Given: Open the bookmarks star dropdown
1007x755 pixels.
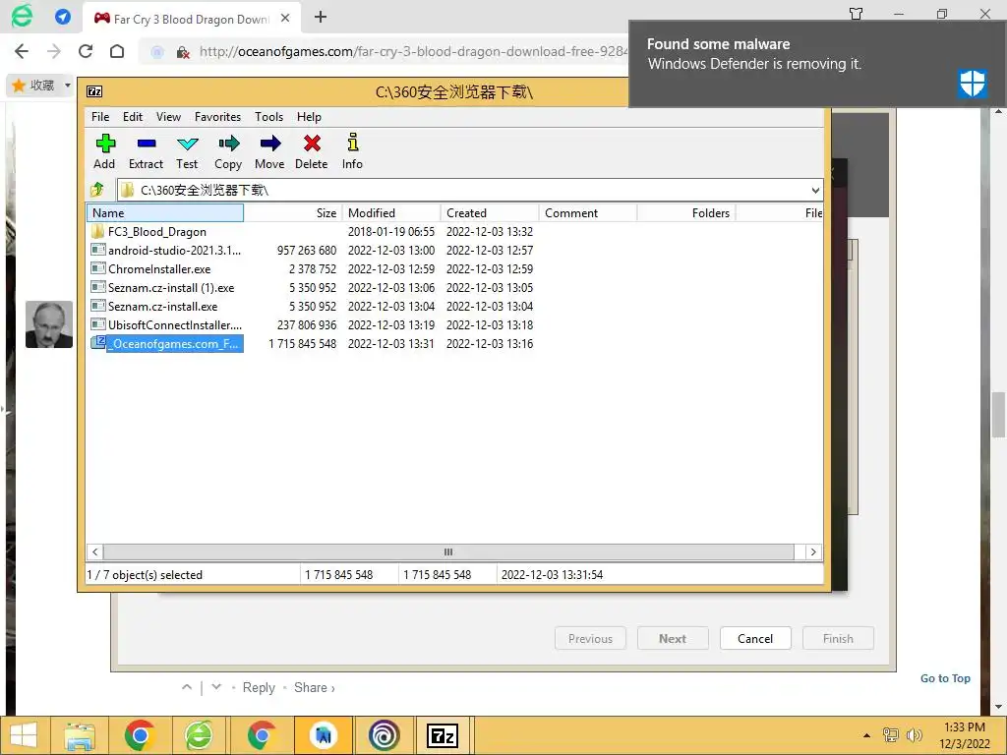Looking at the screenshot, I should [x=68, y=86].
